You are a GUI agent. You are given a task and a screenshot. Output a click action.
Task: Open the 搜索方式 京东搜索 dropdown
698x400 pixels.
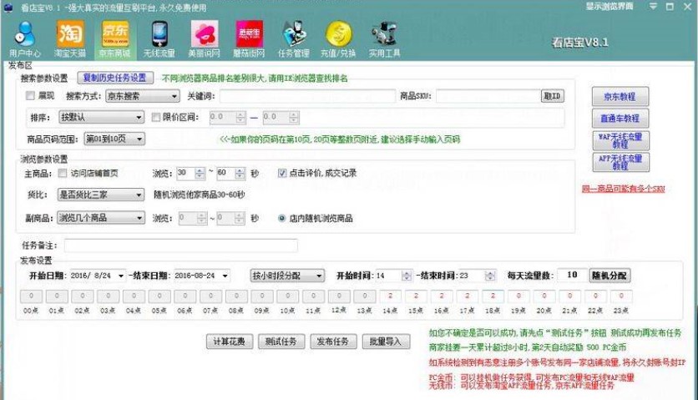143,96
